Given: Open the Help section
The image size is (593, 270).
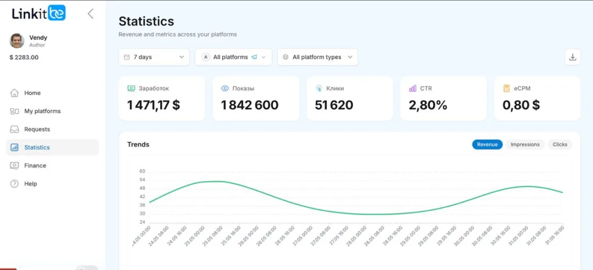Looking at the screenshot, I should click(x=52, y=184).
